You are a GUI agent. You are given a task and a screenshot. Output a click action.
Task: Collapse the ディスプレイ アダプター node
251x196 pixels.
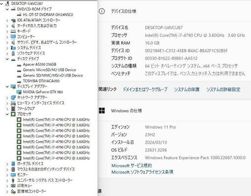[7, 87]
